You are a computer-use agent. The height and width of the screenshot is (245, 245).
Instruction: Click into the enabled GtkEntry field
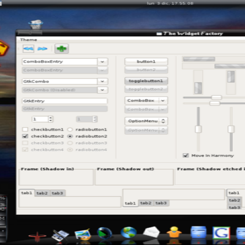[65, 101]
